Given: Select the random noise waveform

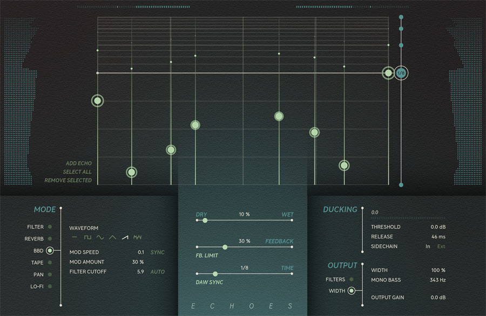Looking at the screenshot, I should (137, 237).
